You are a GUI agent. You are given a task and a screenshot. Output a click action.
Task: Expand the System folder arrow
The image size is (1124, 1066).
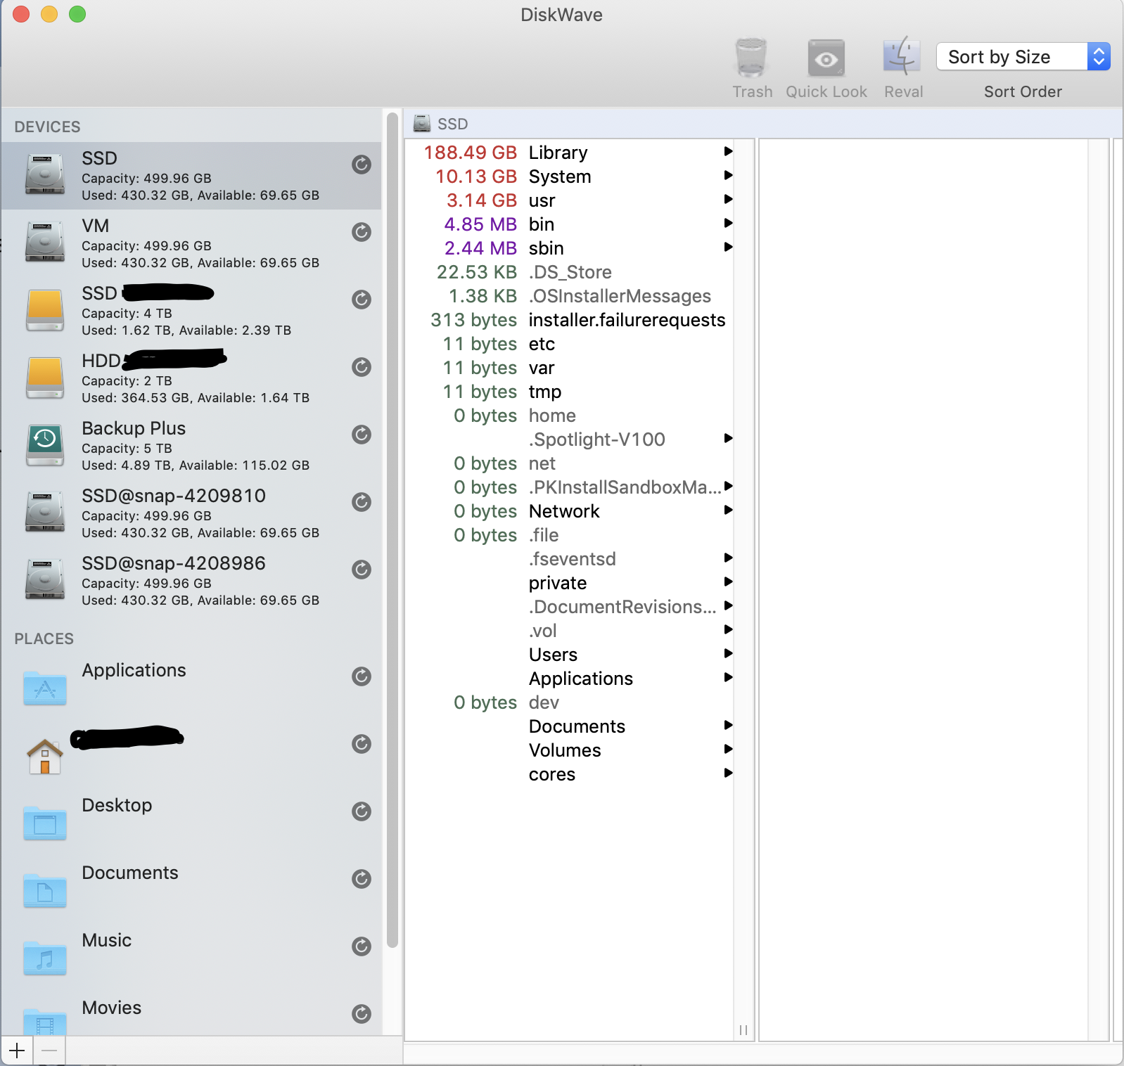click(x=729, y=175)
